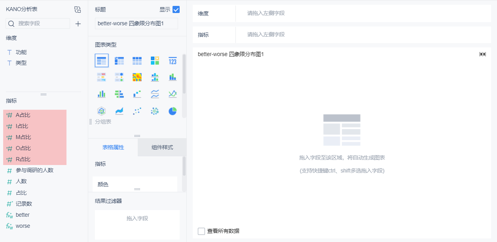This screenshot has width=497, height=242.
Task: Choose the scatter plot chart icon
Action: [x=137, y=111]
